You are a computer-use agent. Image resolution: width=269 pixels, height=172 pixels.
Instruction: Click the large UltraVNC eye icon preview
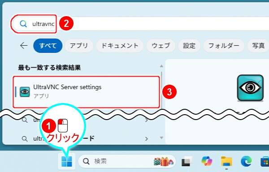click(250, 88)
